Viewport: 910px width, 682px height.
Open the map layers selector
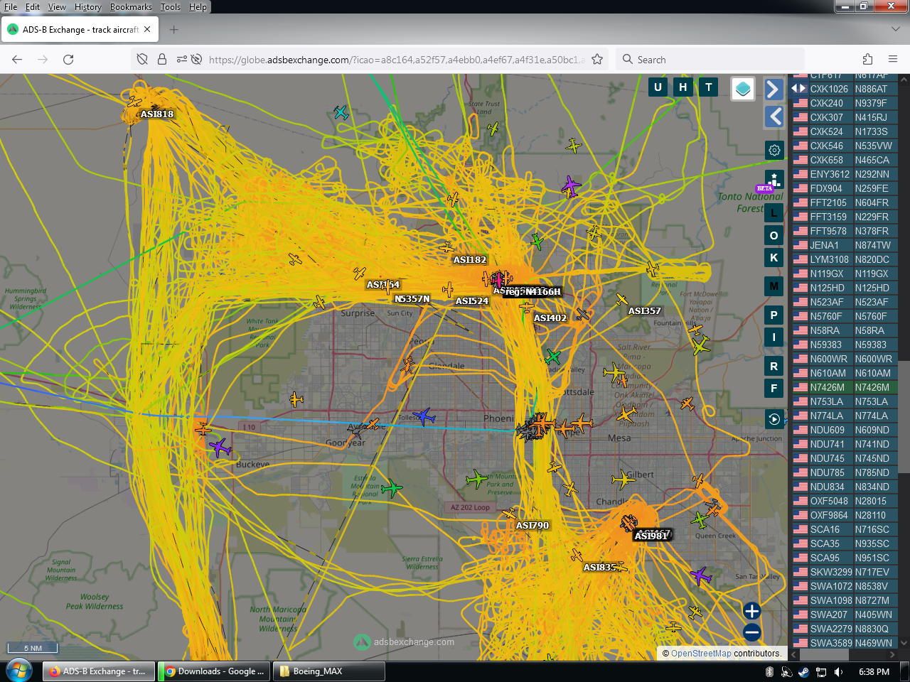click(743, 89)
